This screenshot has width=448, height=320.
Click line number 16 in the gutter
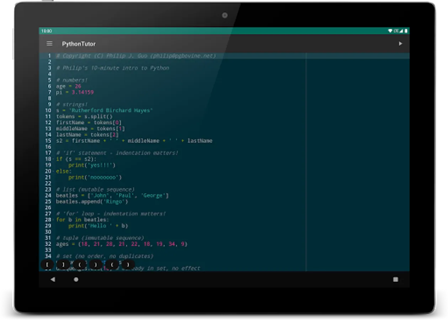click(x=48, y=146)
